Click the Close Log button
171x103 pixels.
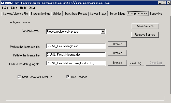tap(155, 63)
